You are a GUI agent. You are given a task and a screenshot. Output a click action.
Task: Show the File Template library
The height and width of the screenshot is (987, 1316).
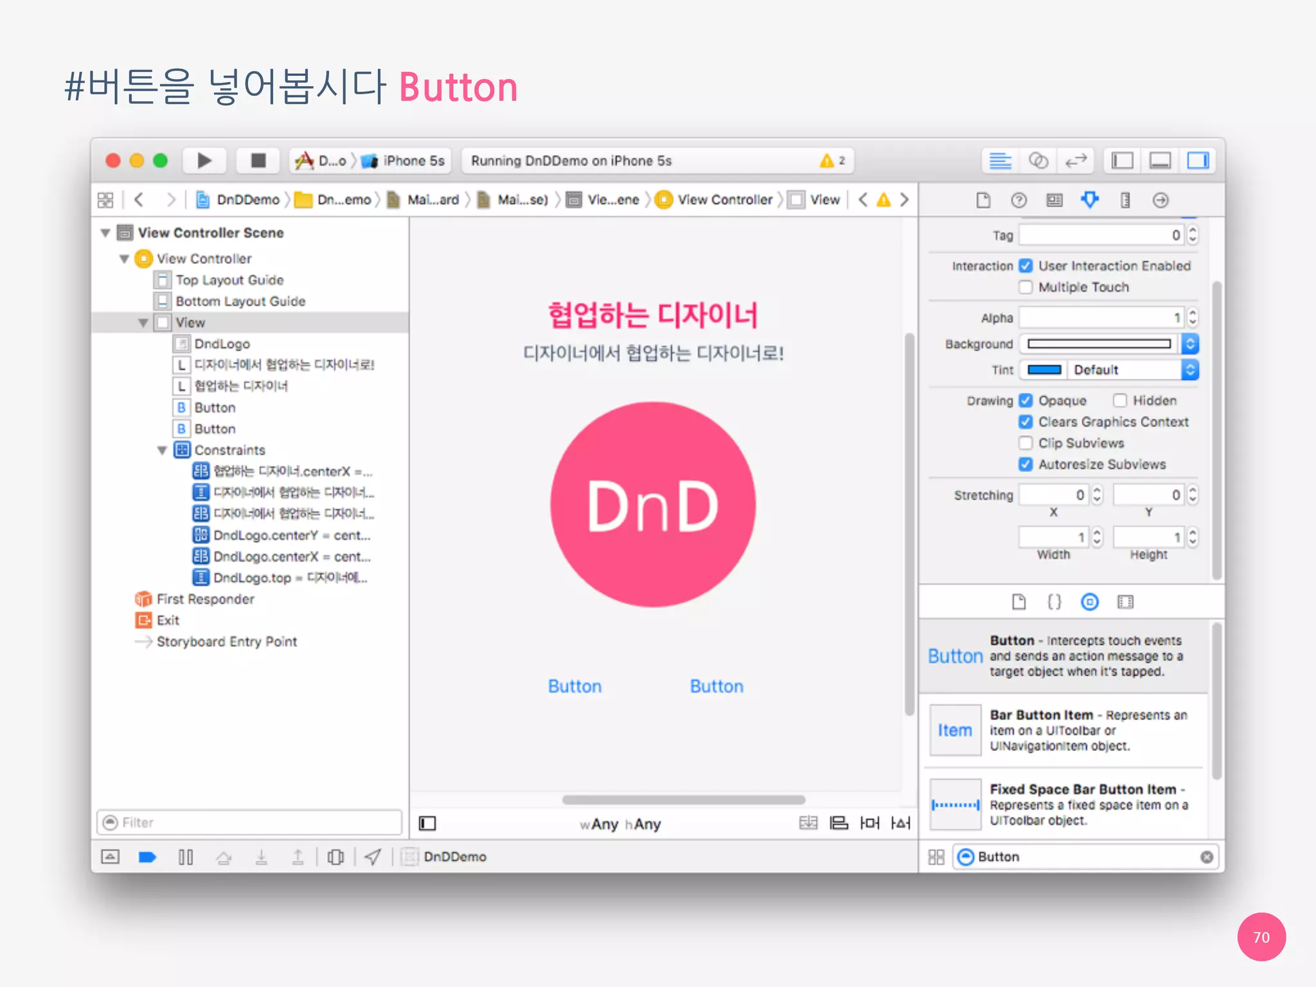1018,602
